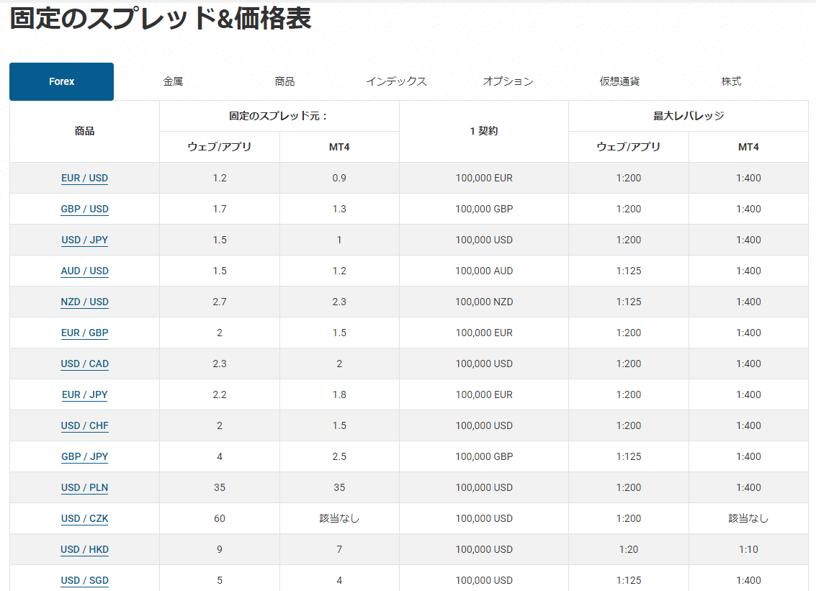
Task: Click NZD / USD MT4 spread 2.3
Action: point(339,302)
